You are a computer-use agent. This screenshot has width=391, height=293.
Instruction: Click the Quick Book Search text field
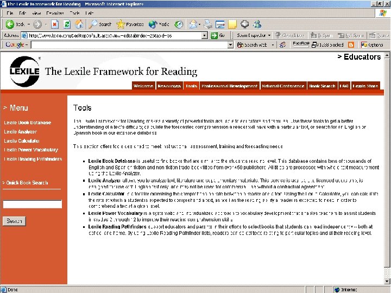[x=33, y=204]
